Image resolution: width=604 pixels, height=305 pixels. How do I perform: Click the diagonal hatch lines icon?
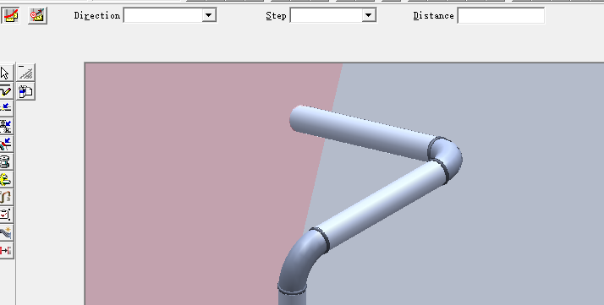26,73
